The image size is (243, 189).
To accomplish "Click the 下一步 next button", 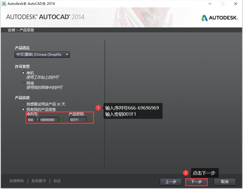I will click(x=196, y=182).
